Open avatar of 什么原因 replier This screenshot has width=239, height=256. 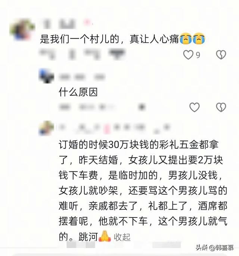point(46,76)
